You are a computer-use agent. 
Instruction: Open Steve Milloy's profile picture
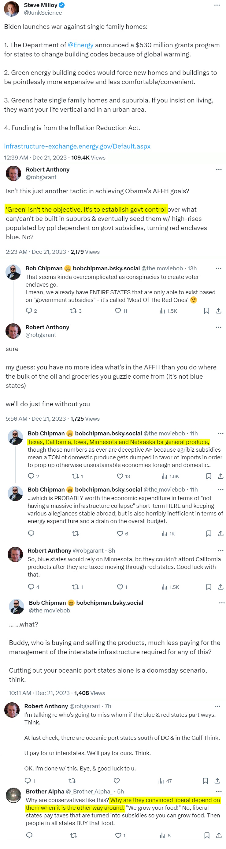(11, 9)
